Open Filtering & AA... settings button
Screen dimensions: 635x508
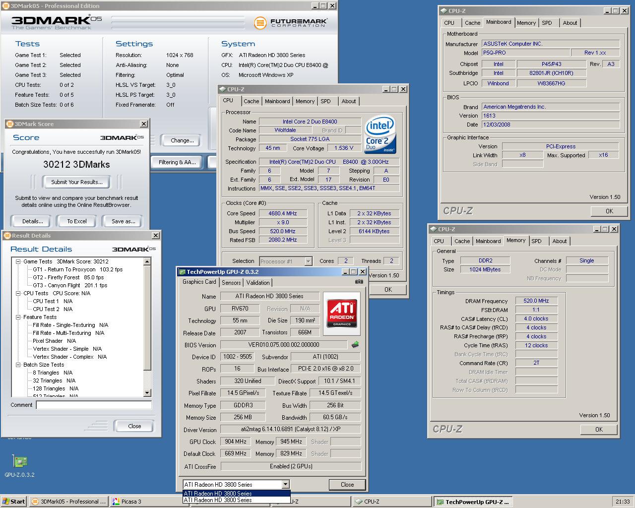click(177, 162)
